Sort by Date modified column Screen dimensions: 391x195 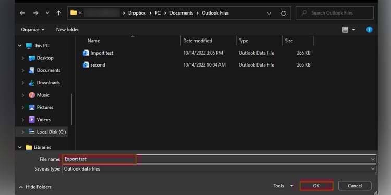coord(198,41)
